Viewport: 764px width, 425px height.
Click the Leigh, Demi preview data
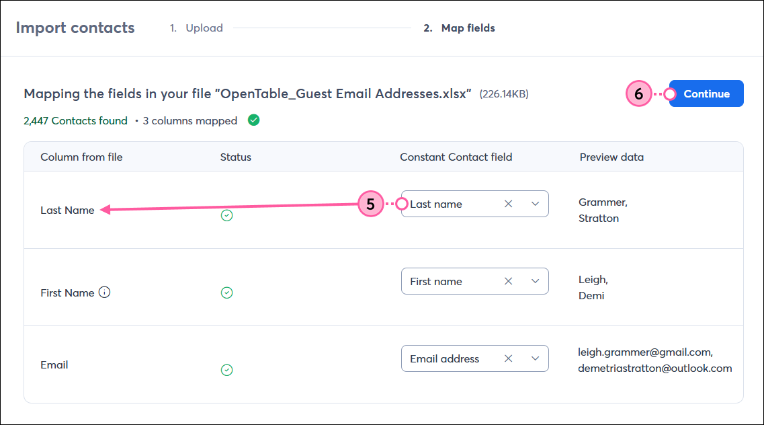(x=593, y=288)
